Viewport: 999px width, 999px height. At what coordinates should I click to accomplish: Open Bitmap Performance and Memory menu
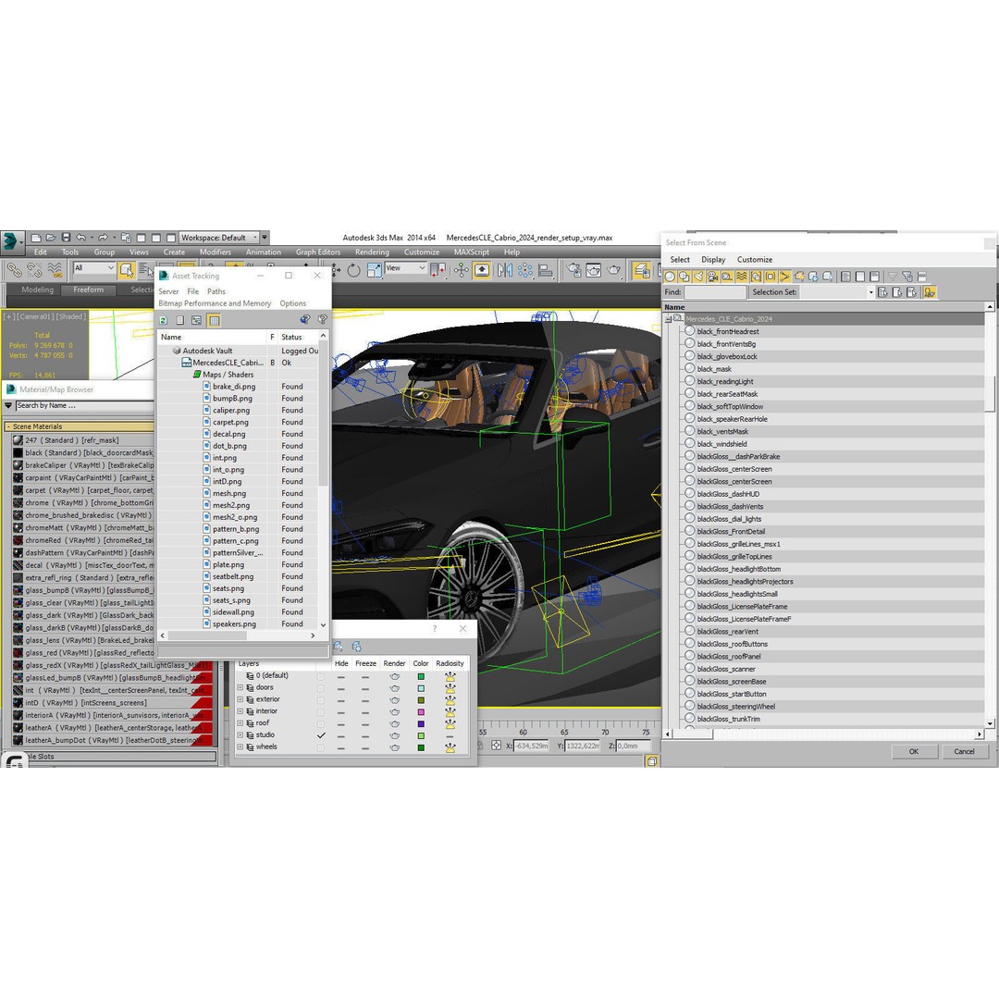point(215,303)
